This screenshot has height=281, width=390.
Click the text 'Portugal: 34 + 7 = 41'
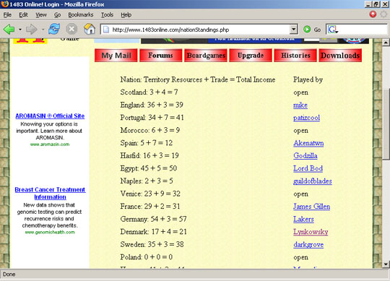pos(152,118)
